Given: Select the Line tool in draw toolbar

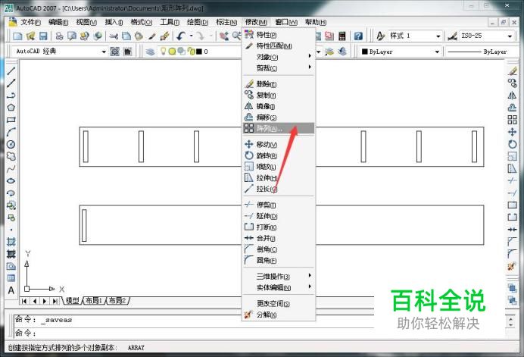Looking at the screenshot, I should [11, 70].
